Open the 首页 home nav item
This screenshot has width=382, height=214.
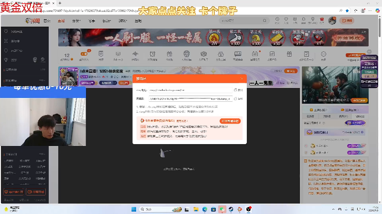point(47,21)
